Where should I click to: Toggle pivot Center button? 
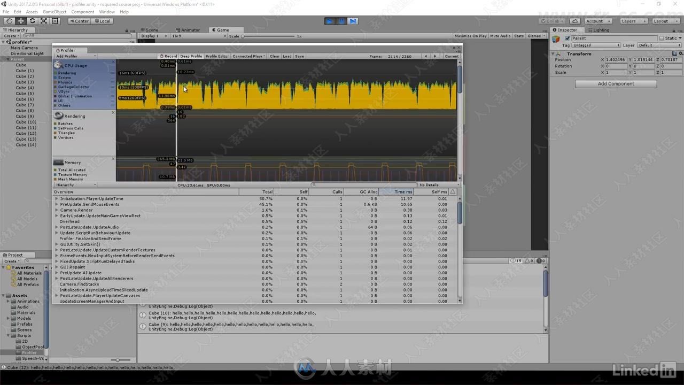[x=79, y=21]
